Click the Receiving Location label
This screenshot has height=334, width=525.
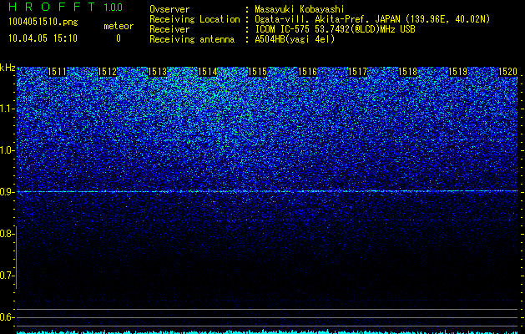pyautogui.click(x=194, y=19)
